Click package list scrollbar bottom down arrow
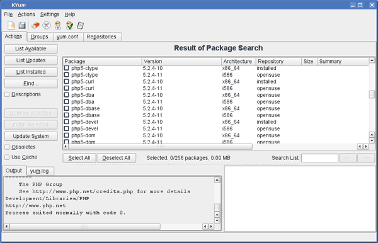 click(372, 140)
